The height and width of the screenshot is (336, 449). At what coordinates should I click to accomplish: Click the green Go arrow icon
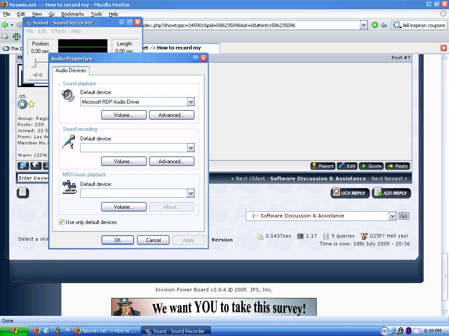tap(375, 25)
